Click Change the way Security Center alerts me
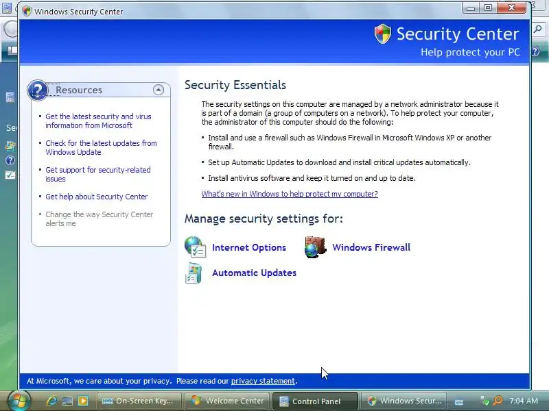 click(99, 219)
